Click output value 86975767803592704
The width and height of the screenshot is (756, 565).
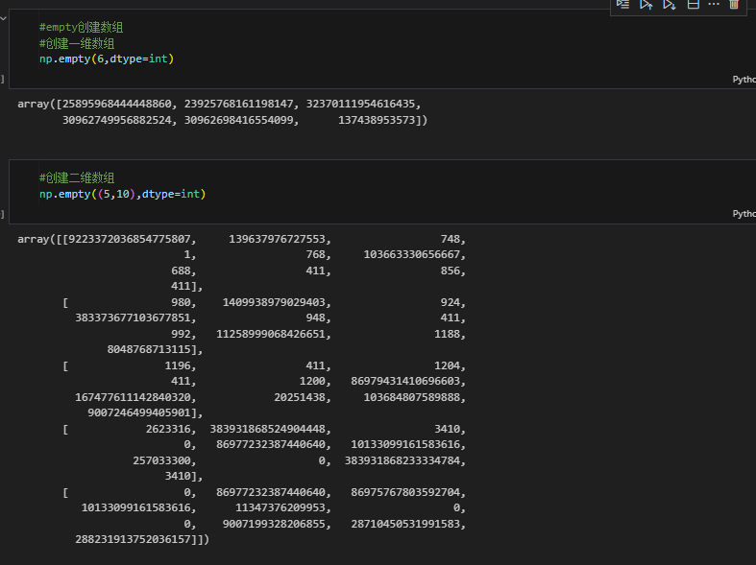[405, 492]
